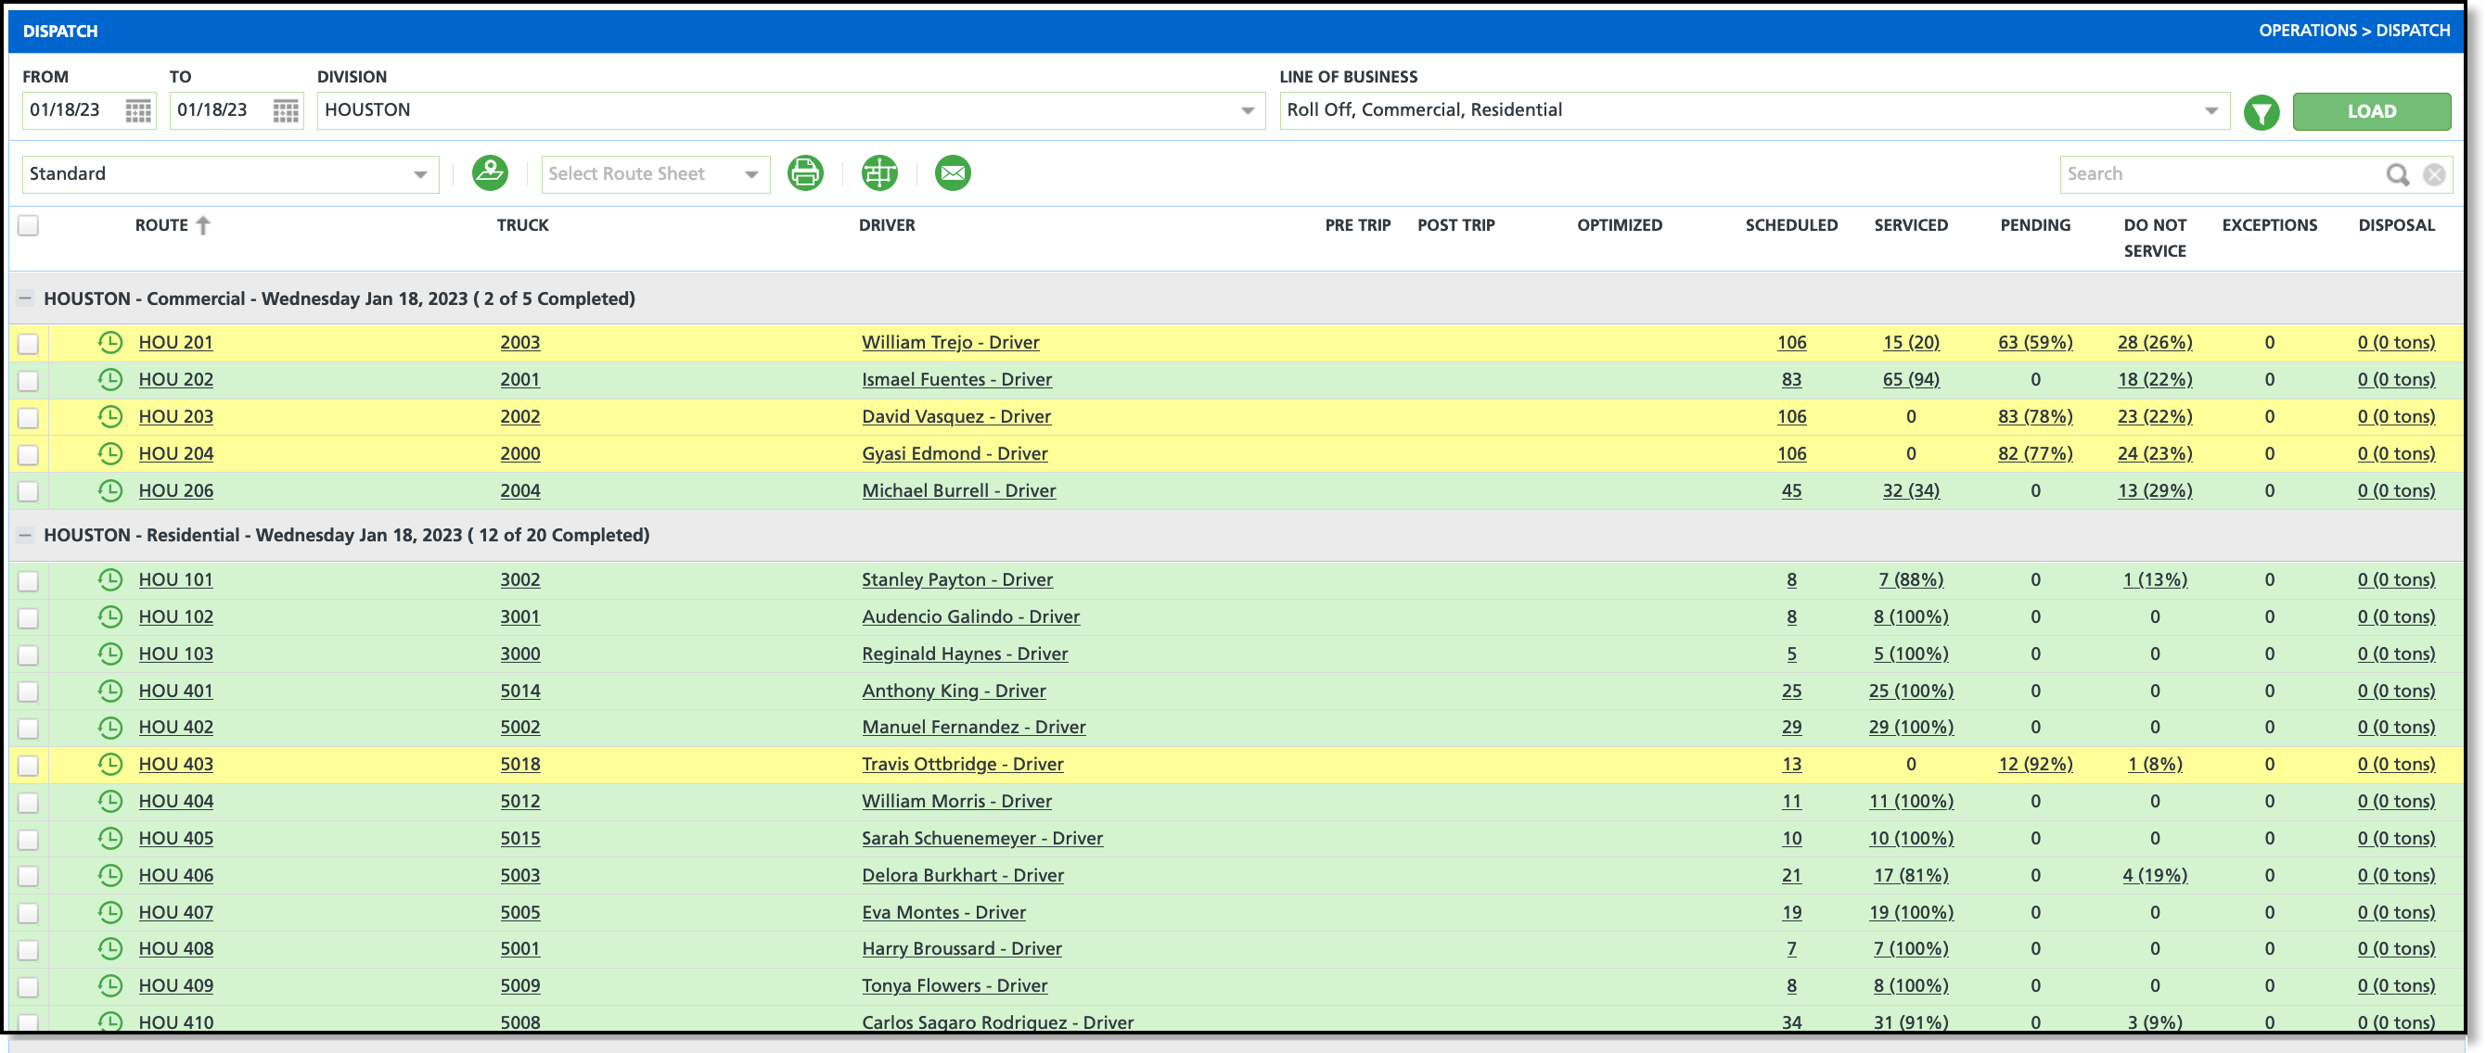Collapse the Houston Commercial group
Image resolution: width=2486 pixels, height=1053 pixels.
(25, 298)
